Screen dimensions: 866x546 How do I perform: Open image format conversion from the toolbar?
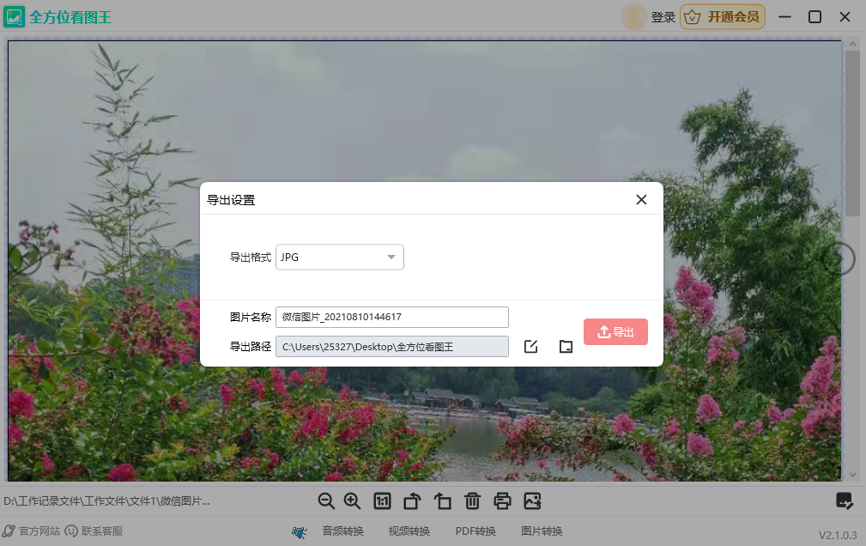point(533,500)
